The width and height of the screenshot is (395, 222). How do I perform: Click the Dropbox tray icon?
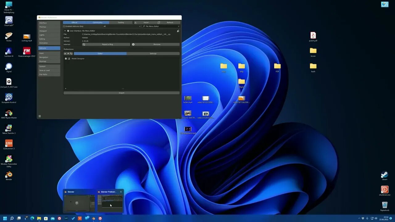[363, 218]
